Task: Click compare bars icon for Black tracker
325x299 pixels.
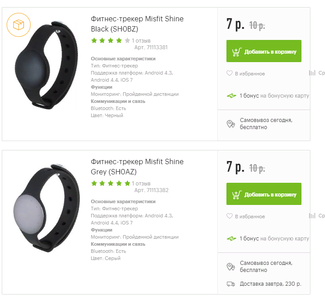Action: click(x=312, y=73)
